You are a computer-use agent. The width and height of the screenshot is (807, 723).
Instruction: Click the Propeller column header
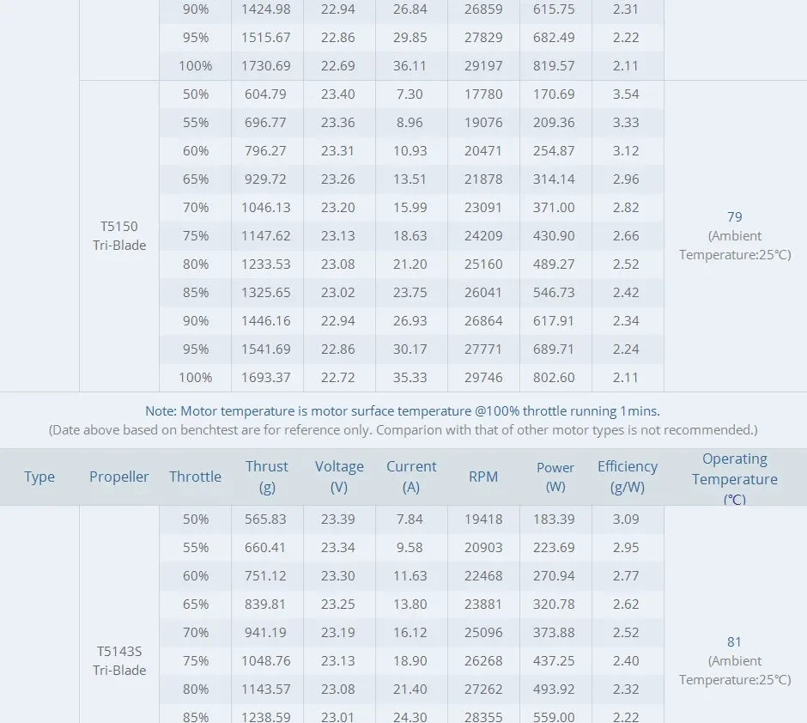[x=119, y=477]
